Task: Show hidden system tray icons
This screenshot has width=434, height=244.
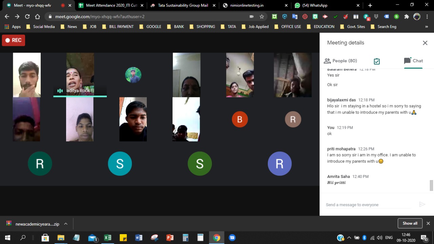Action: (349, 238)
